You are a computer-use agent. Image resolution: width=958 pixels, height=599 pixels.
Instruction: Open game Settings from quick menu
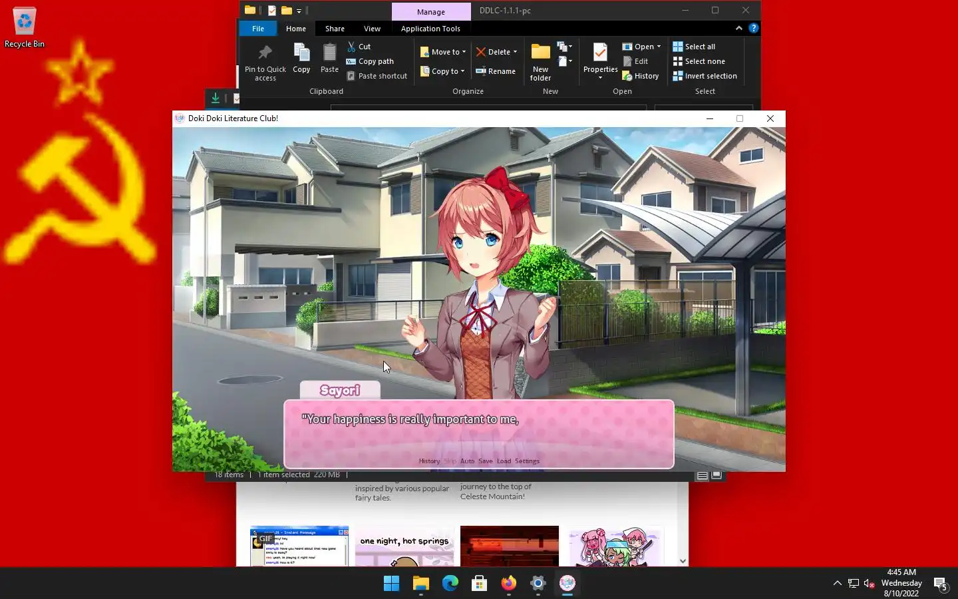click(x=527, y=461)
